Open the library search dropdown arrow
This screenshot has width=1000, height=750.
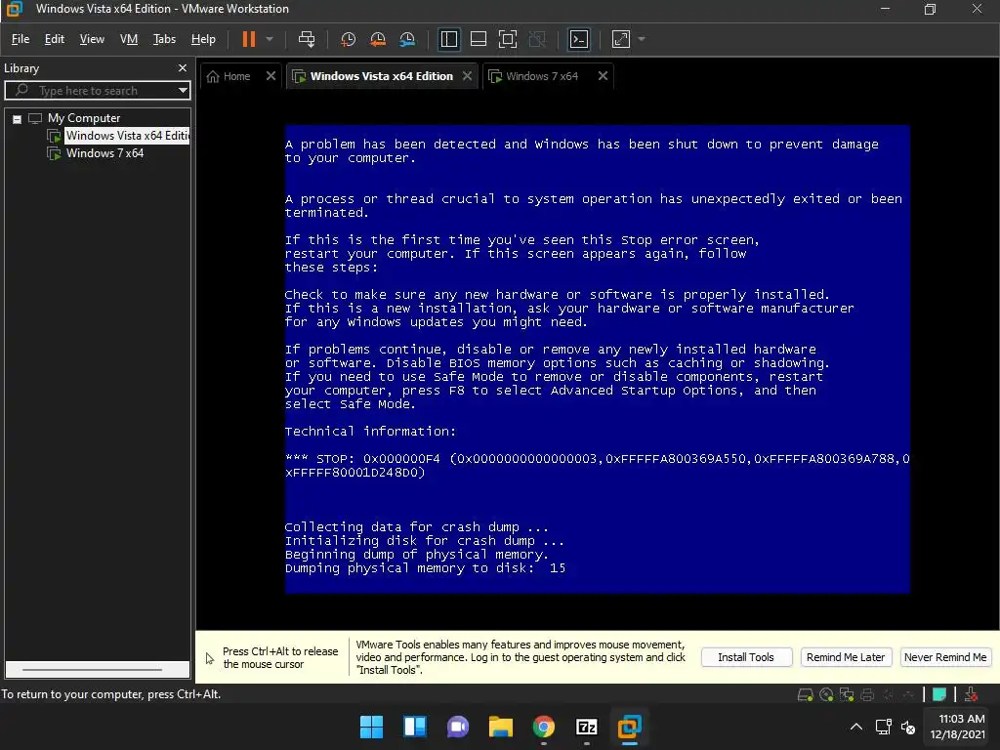[183, 91]
